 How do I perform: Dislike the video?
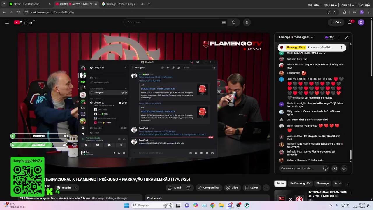click(x=189, y=188)
